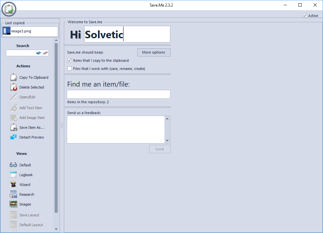This screenshot has width=323, height=233.
Task: Click the Add Image Item icon
Action: (14, 118)
